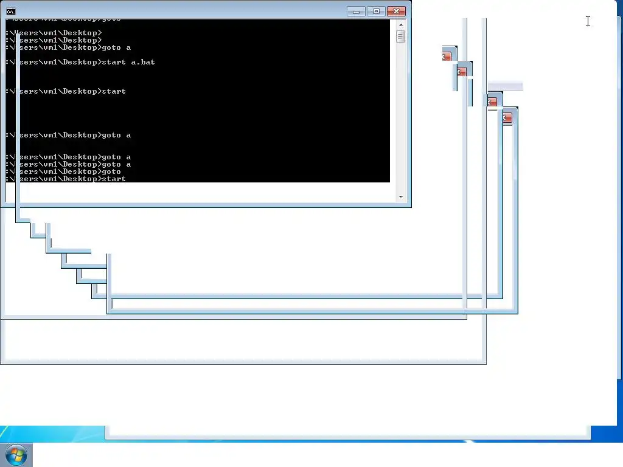The width and height of the screenshot is (623, 467).
Task: Maximize the Command Prompt window
Action: click(376, 12)
